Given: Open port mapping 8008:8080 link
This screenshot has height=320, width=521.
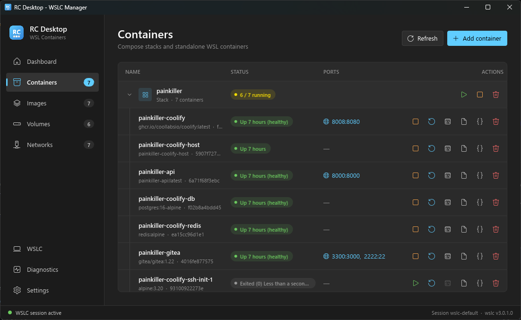Looking at the screenshot, I should (346, 121).
